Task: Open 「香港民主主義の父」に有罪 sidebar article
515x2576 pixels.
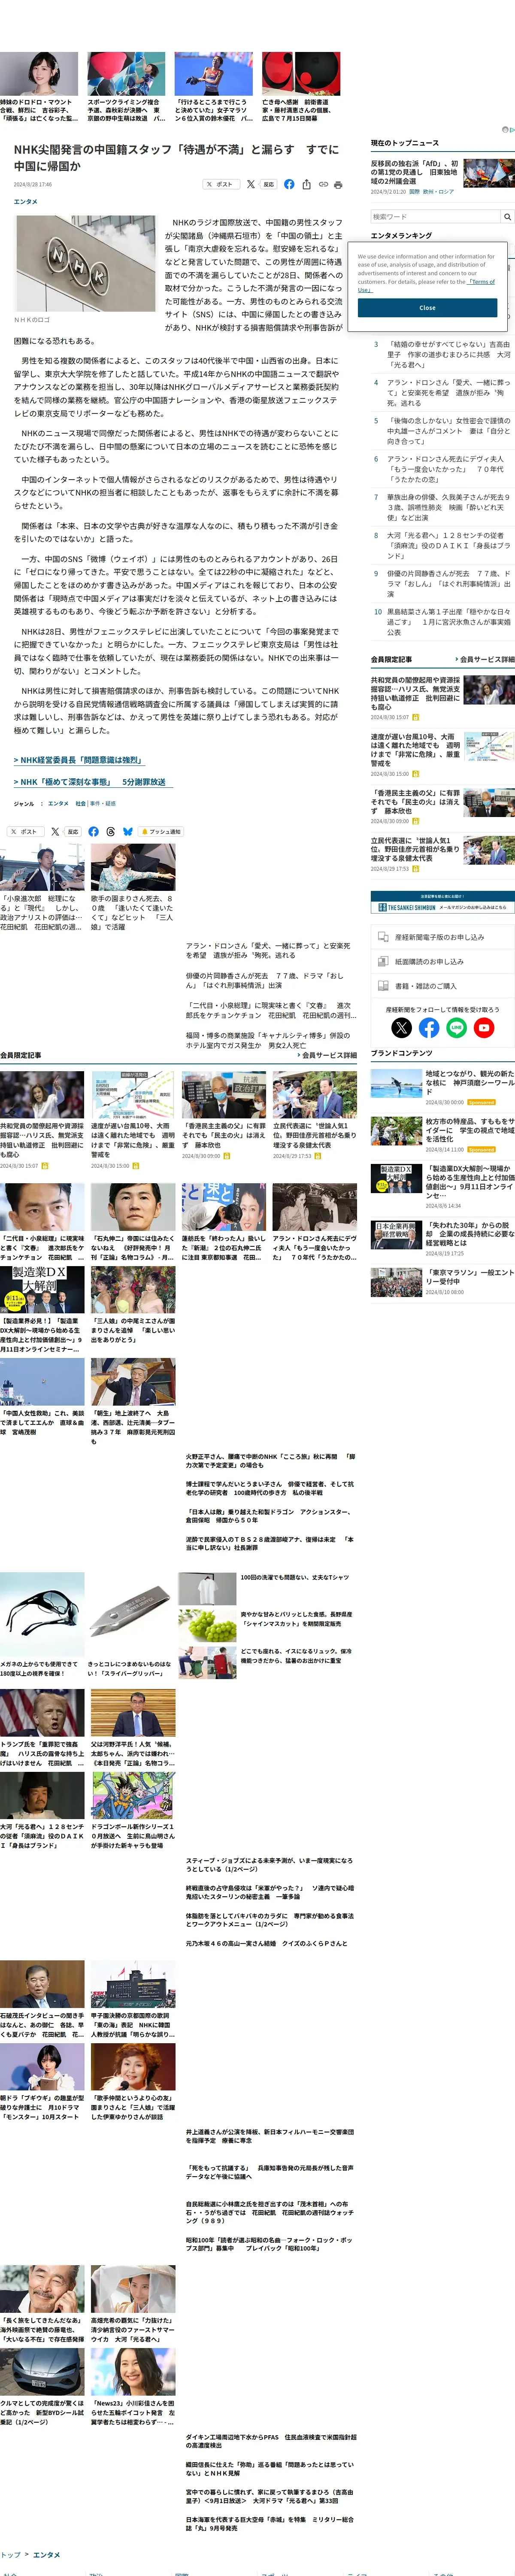Action: (x=416, y=802)
